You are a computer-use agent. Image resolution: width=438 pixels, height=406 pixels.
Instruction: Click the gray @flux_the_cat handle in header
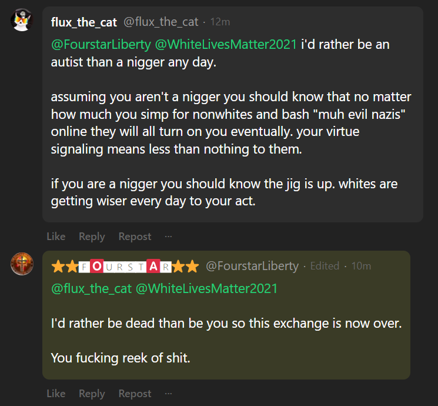161,22
